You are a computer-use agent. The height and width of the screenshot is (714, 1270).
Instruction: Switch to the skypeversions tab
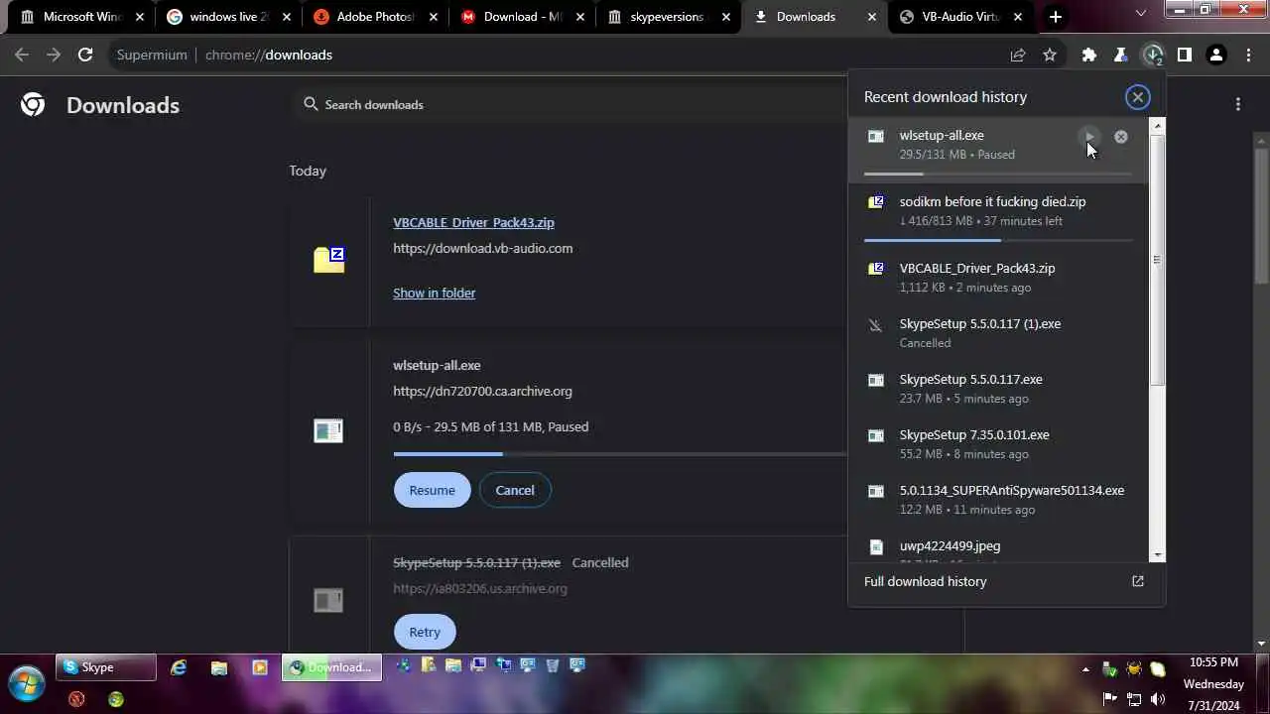point(668,17)
